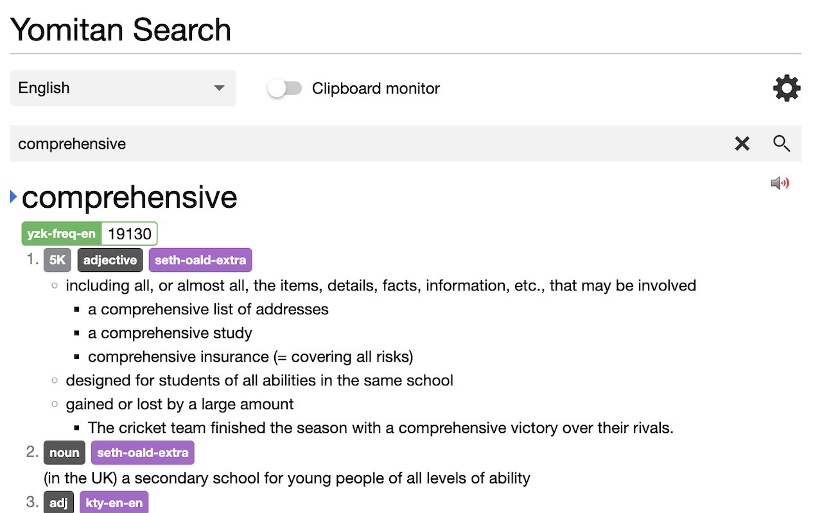Click the frequency value 19130
Image resolution: width=822 pixels, height=513 pixels.
[x=129, y=234]
